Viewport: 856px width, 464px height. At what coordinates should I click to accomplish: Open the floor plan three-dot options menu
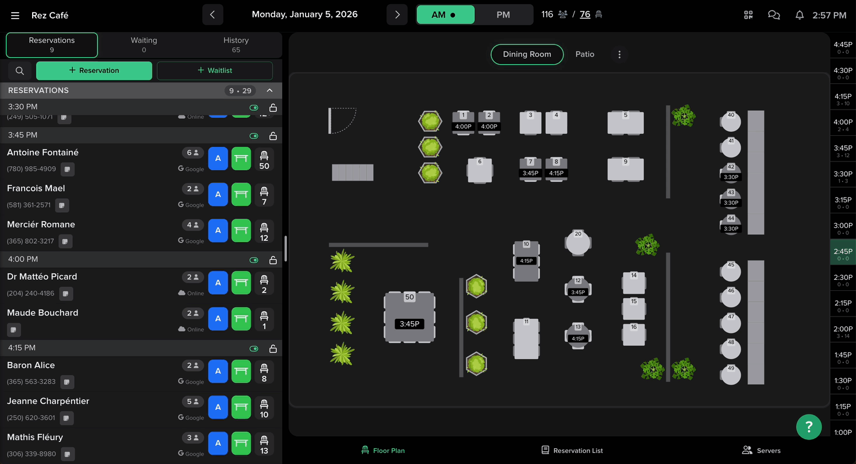(619, 54)
